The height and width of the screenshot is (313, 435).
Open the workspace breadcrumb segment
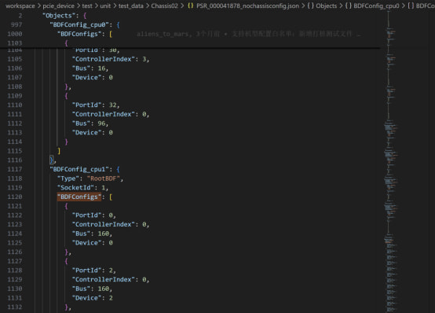coord(20,6)
